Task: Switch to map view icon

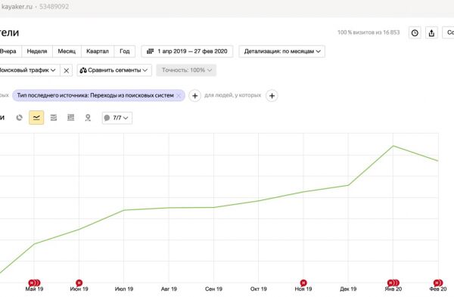Action: point(88,118)
